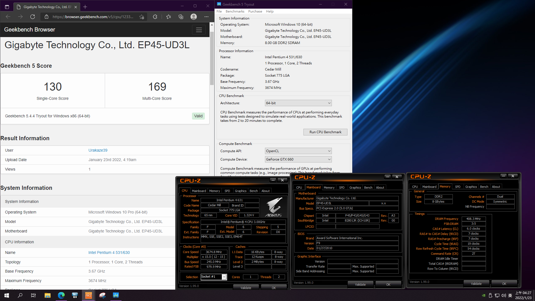Open Mainboard tab in left CPU-Z window
The width and height of the screenshot is (535, 301).
(x=199, y=191)
